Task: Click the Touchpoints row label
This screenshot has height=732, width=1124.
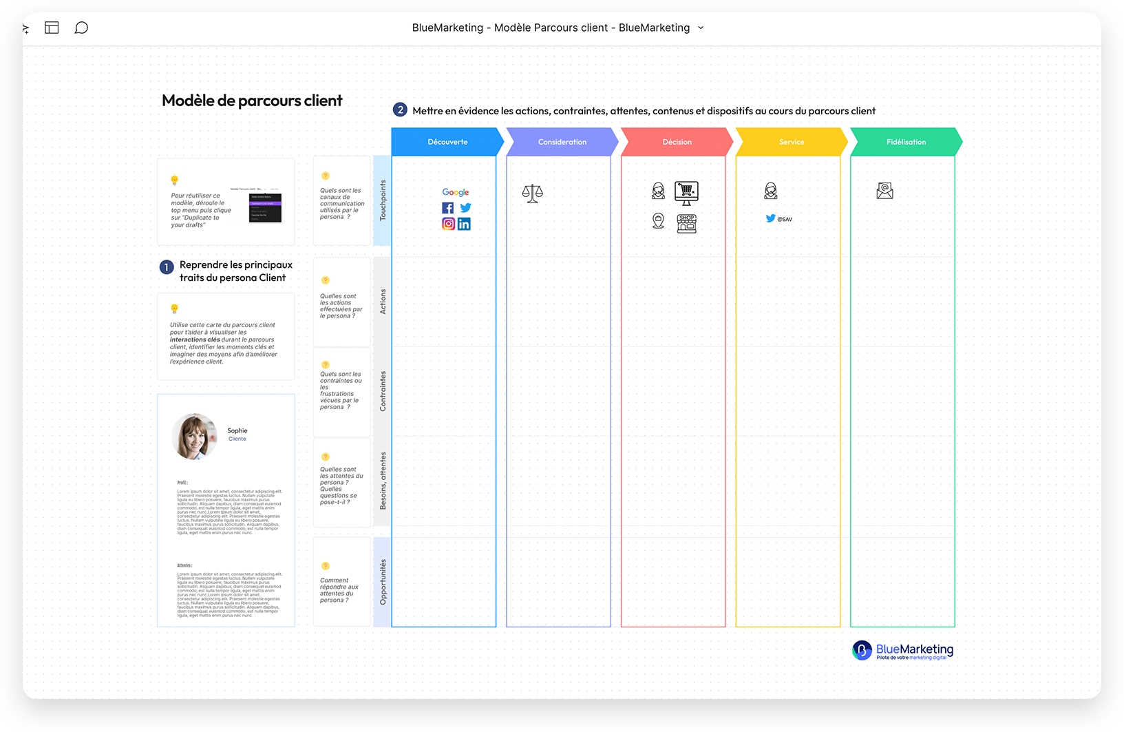Action: tap(383, 200)
